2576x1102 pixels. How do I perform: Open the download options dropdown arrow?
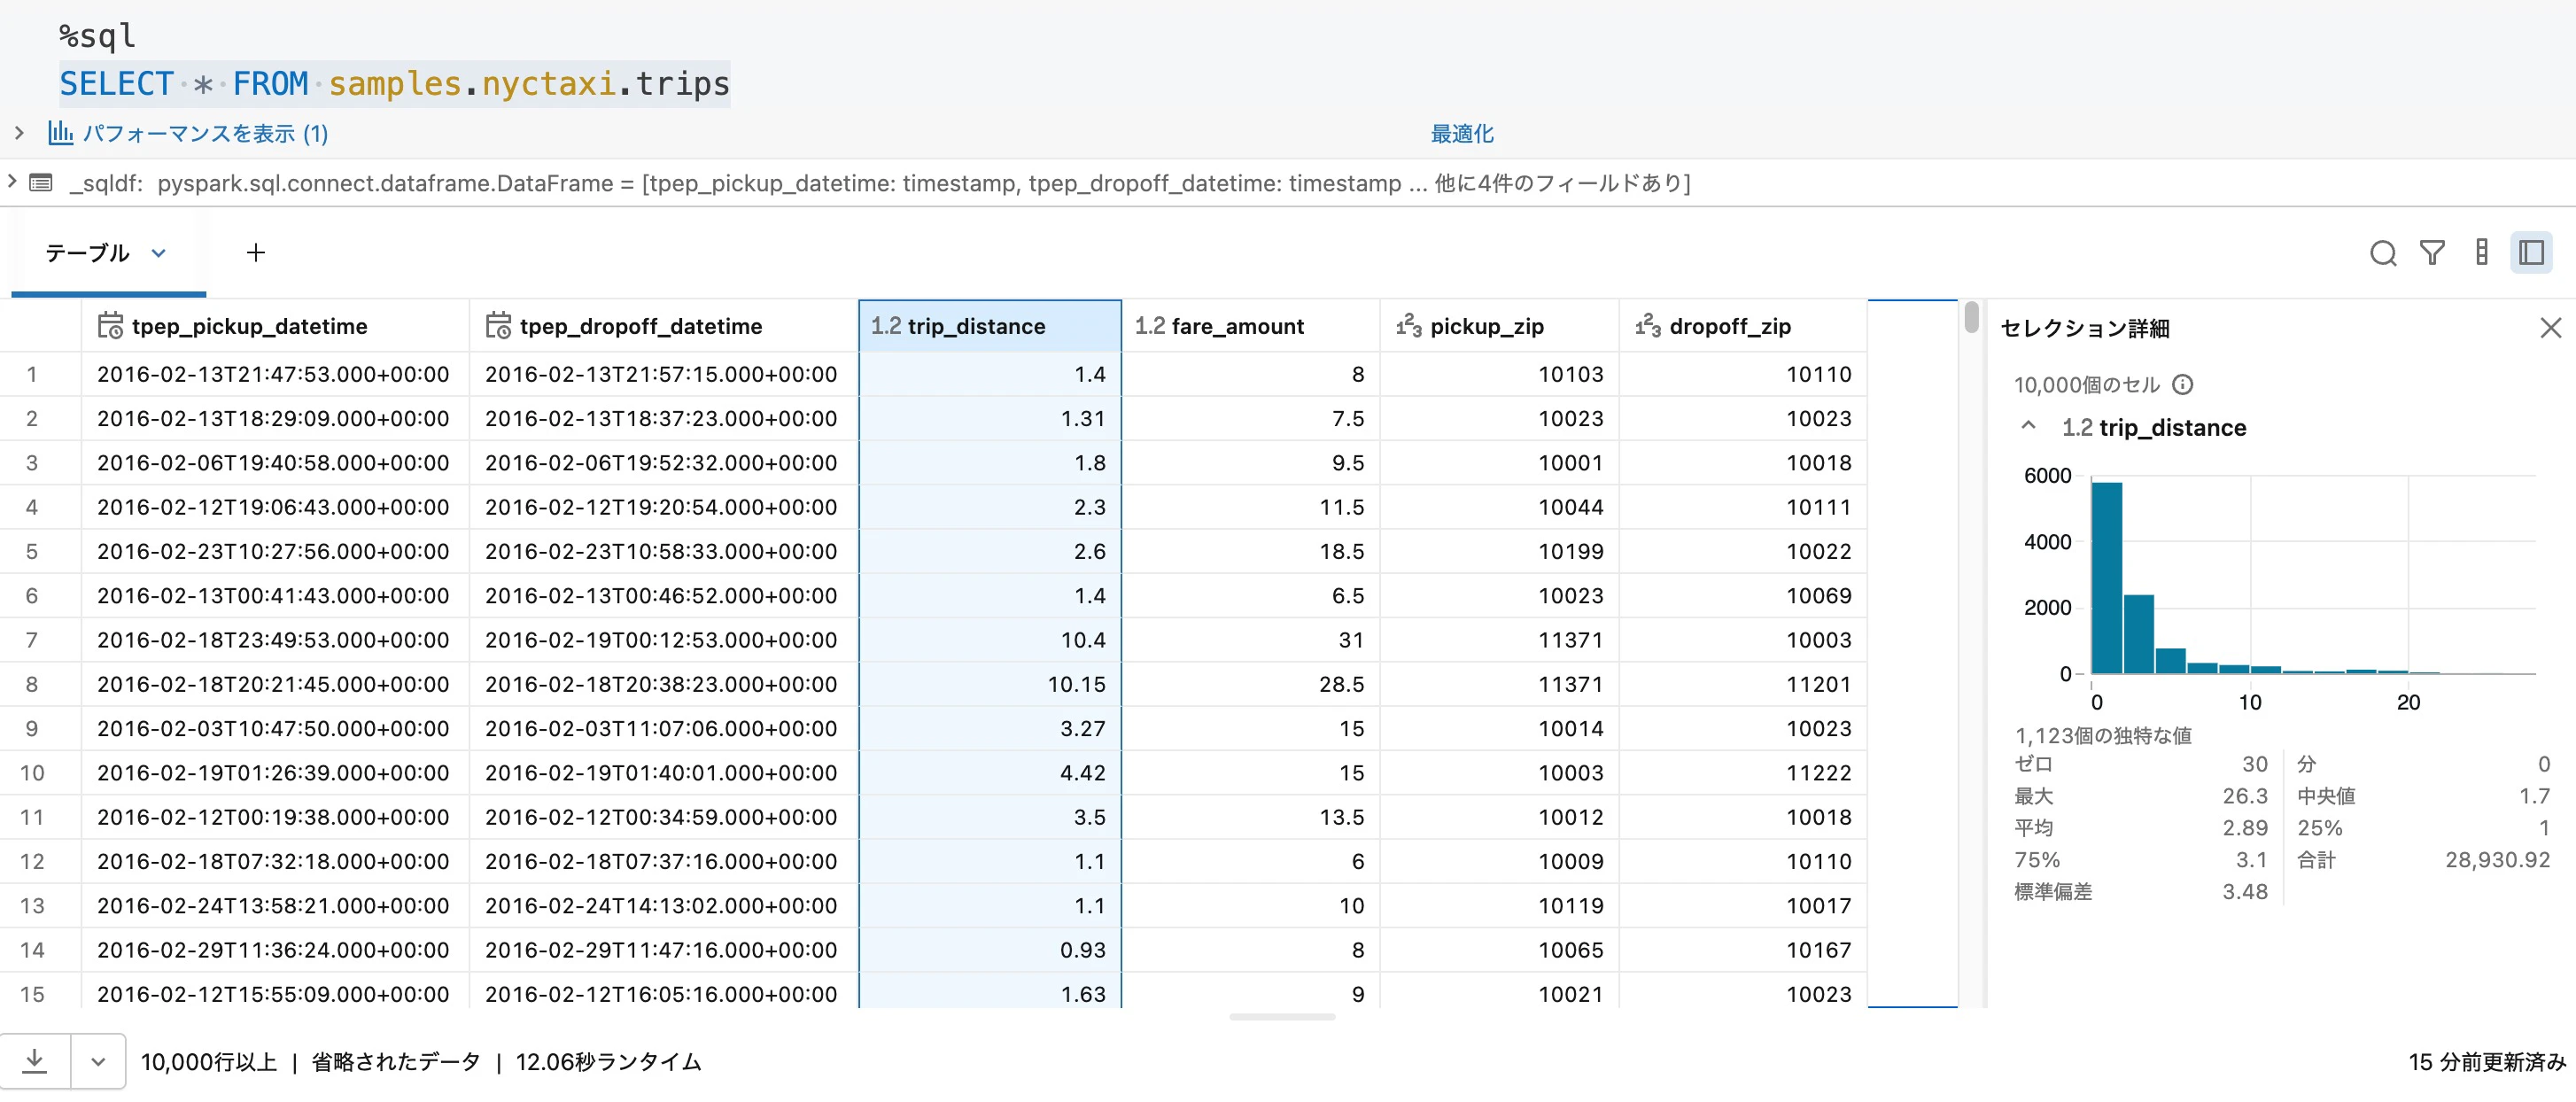pos(98,1061)
